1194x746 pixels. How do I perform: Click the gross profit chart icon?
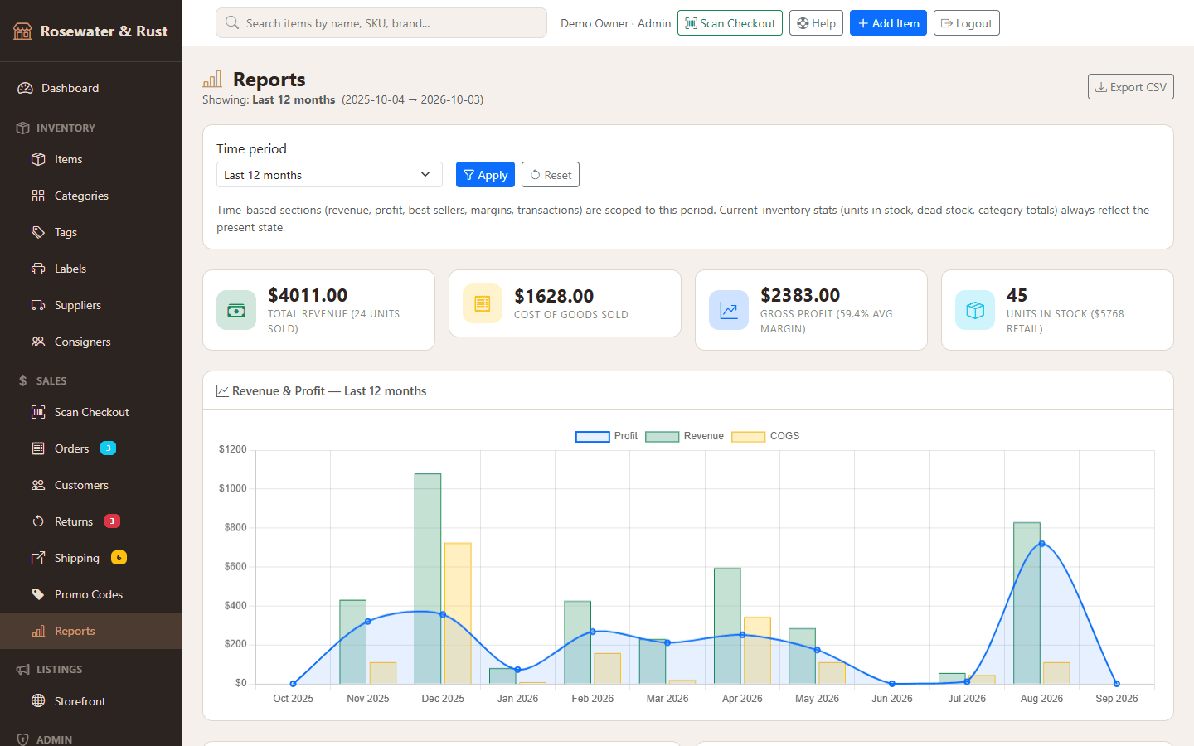click(729, 310)
